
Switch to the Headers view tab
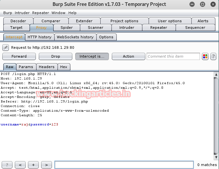click(x=47, y=67)
